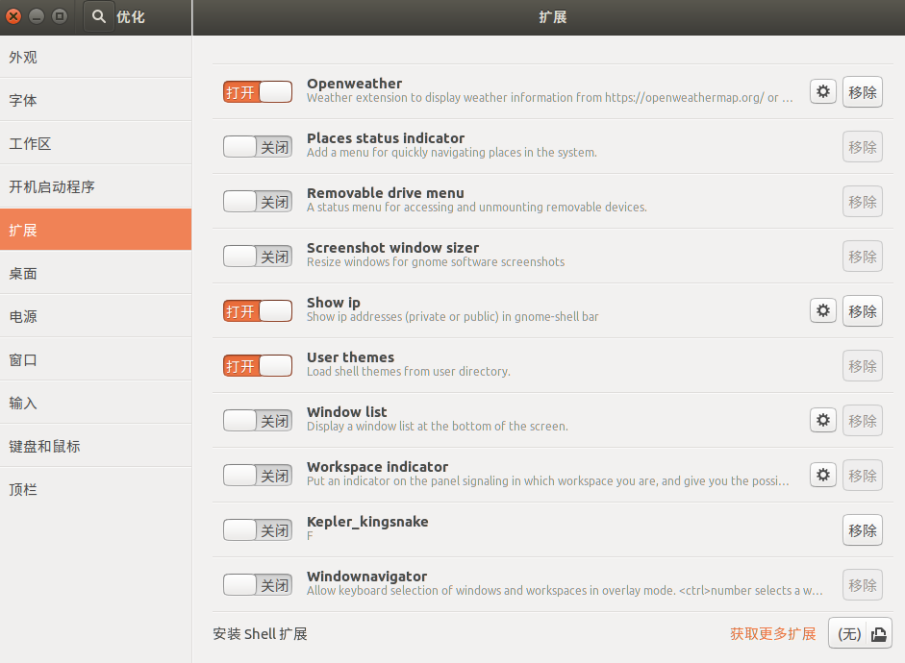905x663 pixels.
Task: Enable the Windownavigator extension
Action: 258,584
